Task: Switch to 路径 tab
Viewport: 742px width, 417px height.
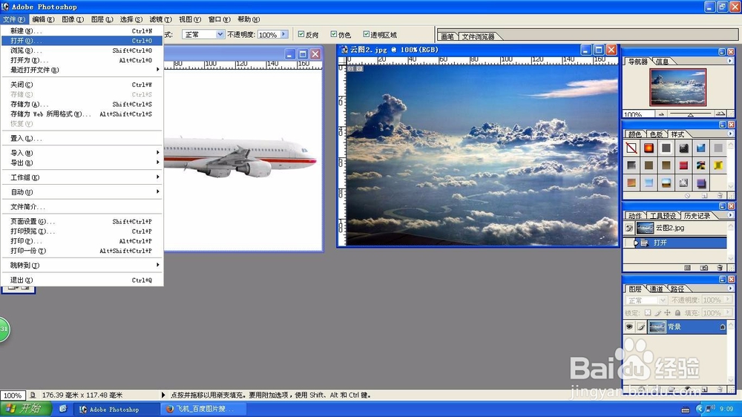Action: (x=677, y=289)
